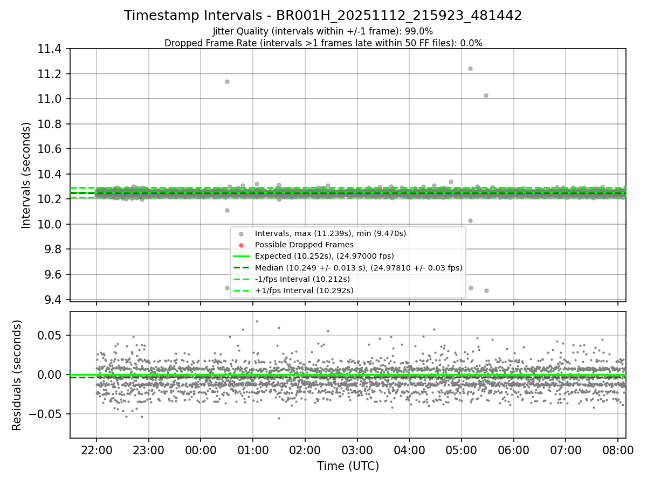Click the lowest outlier point near 9.47 seconds
Viewport: 647px width, 485px height.
coord(486,290)
